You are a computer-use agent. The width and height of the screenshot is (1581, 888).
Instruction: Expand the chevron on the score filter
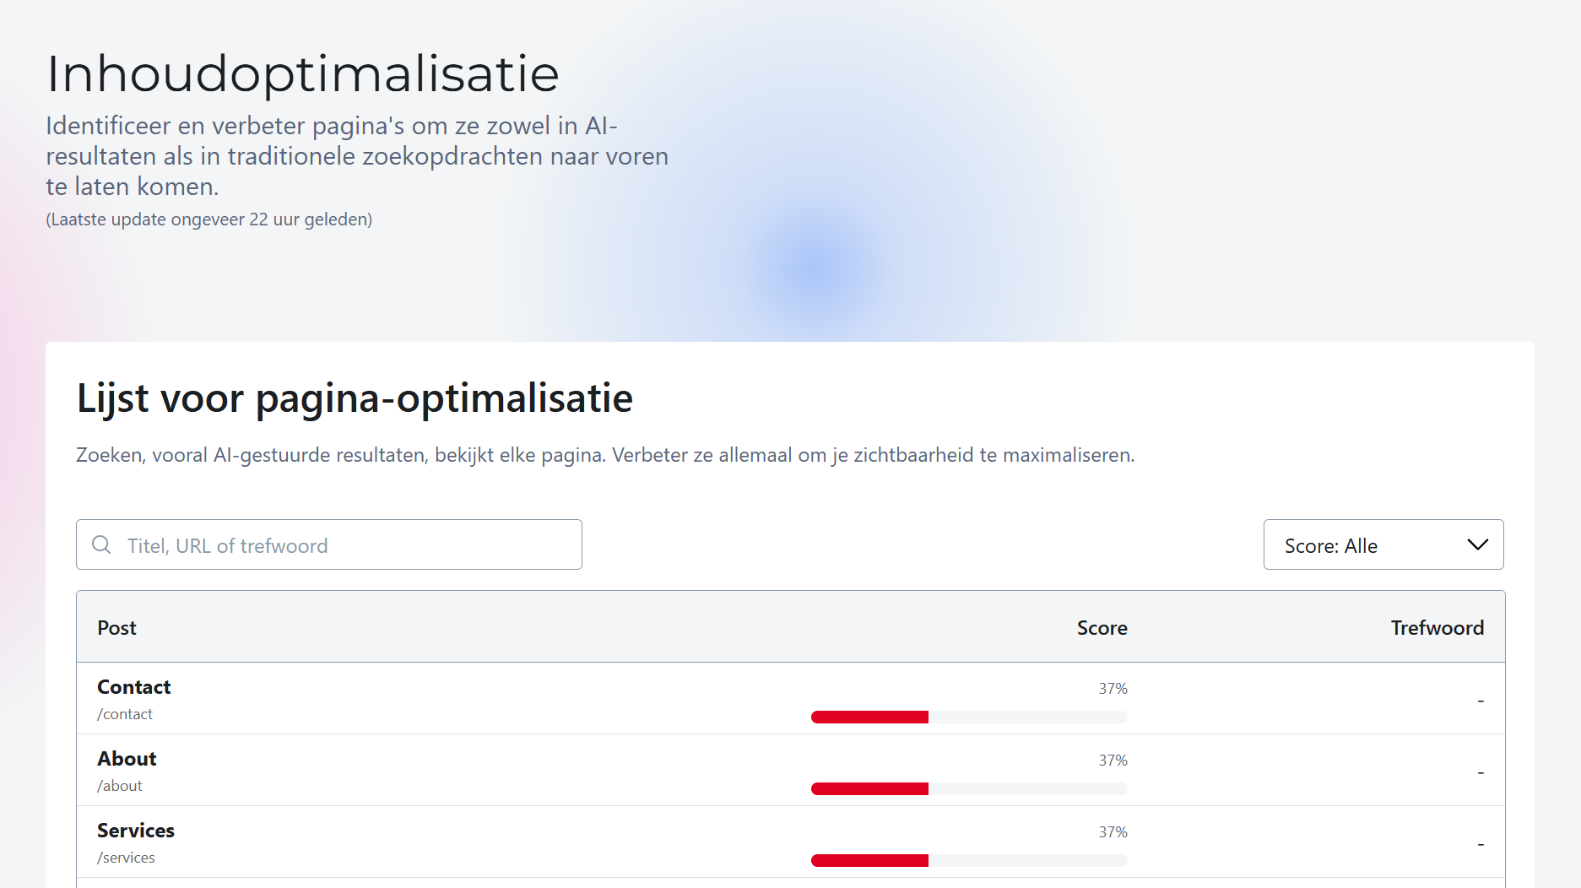pyautogui.click(x=1477, y=544)
